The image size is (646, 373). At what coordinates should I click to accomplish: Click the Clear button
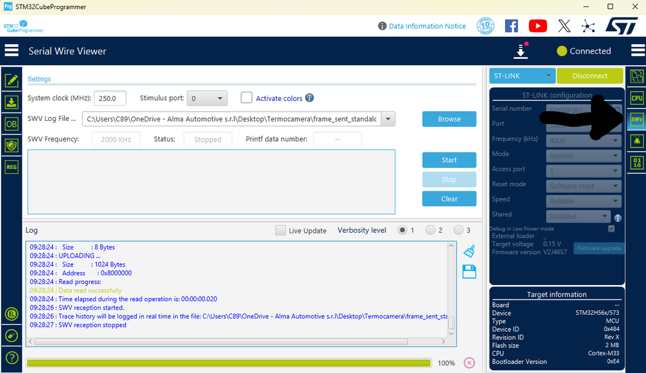[449, 199]
